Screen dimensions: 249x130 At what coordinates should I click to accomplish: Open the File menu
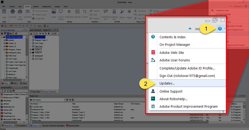click(x=4, y=6)
